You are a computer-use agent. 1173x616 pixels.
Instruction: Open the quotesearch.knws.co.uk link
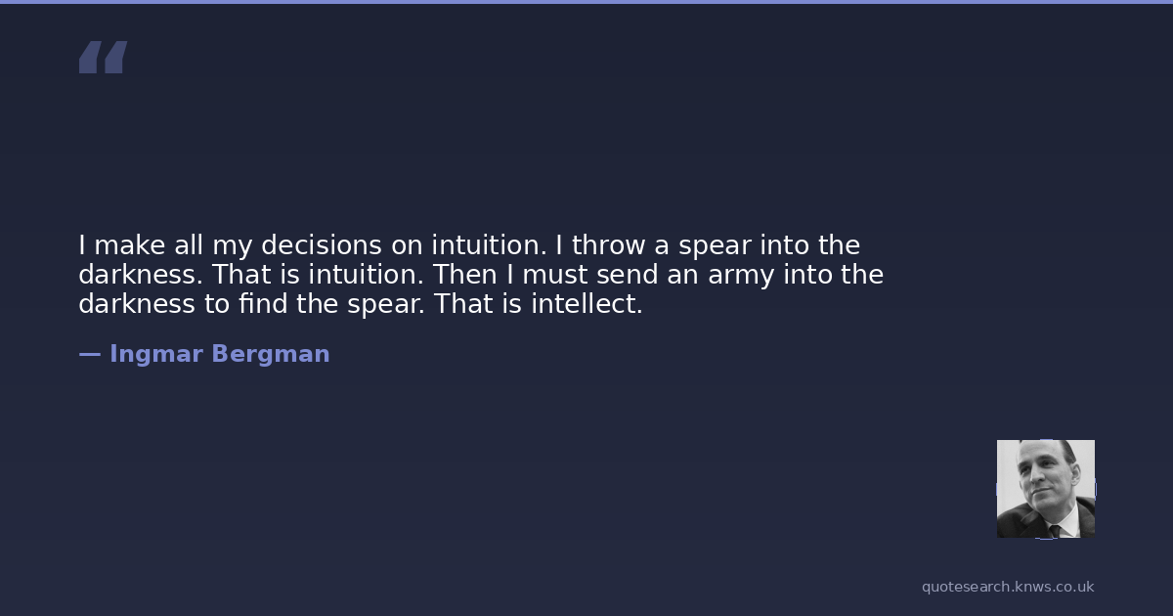(1007, 587)
